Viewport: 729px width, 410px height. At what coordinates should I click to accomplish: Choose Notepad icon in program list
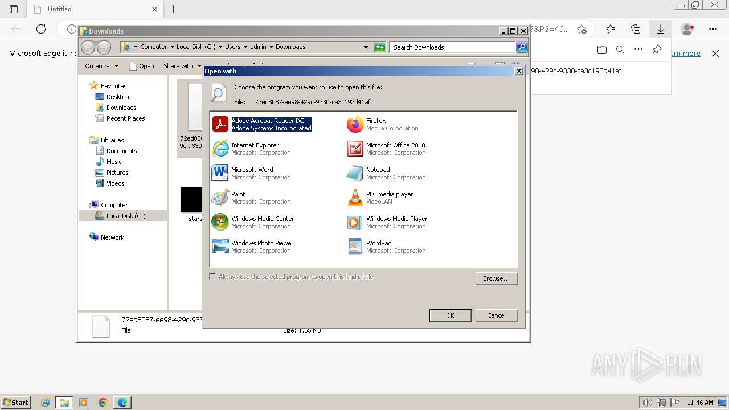click(x=355, y=173)
